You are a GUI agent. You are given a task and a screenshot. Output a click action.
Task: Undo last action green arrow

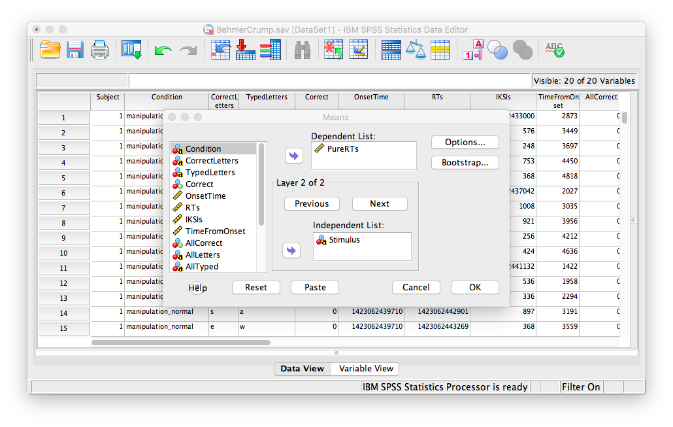pos(163,51)
